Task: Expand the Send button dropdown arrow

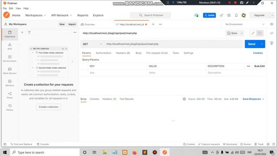Action: pos(262,44)
